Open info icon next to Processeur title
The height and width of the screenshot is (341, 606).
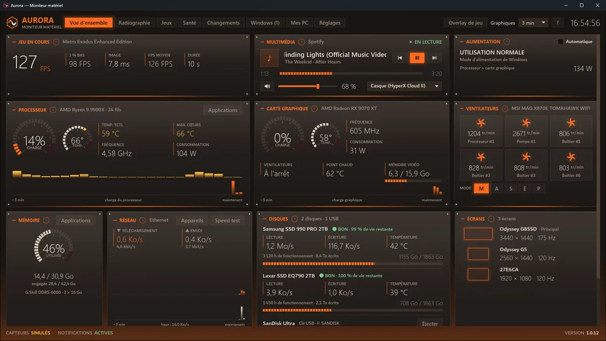click(53, 110)
